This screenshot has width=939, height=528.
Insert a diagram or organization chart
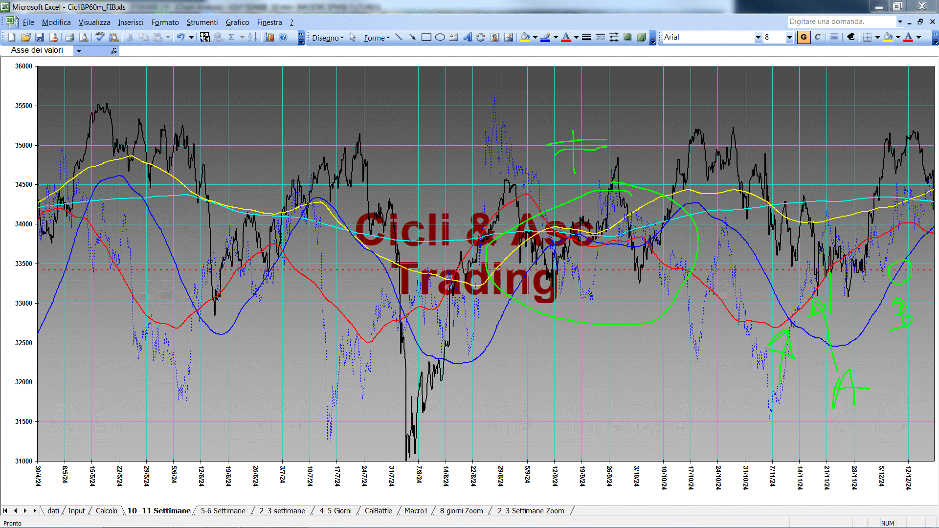click(481, 37)
